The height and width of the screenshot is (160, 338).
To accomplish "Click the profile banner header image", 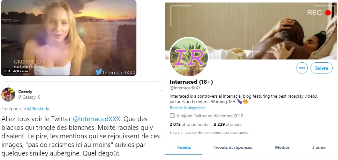I will (x=252, y=31).
